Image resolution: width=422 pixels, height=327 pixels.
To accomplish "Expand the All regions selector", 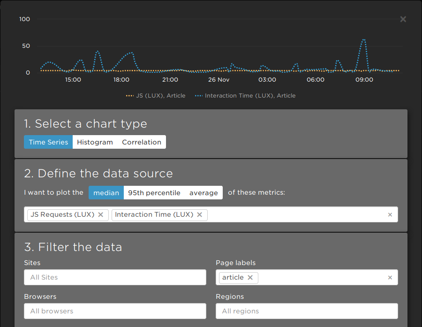I will (307, 311).
